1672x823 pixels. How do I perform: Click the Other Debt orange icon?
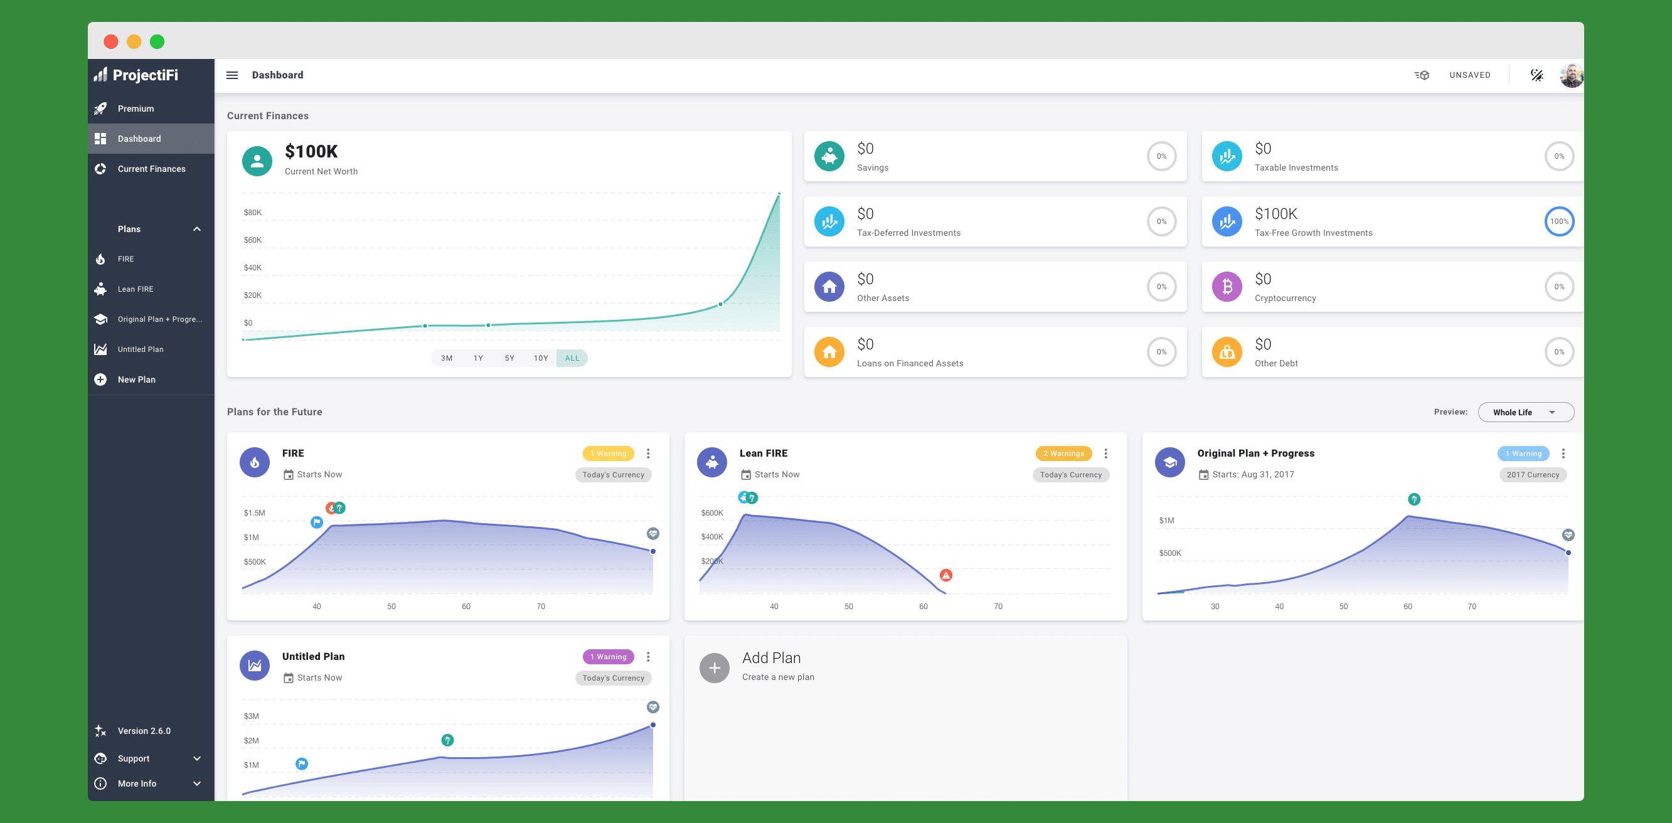(1226, 353)
